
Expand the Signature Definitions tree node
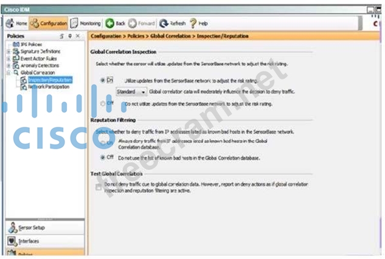pyautogui.click(x=9, y=53)
